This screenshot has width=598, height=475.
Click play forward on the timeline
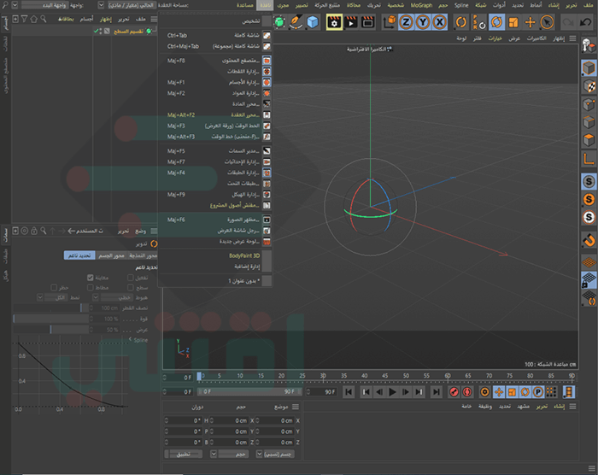(392, 392)
